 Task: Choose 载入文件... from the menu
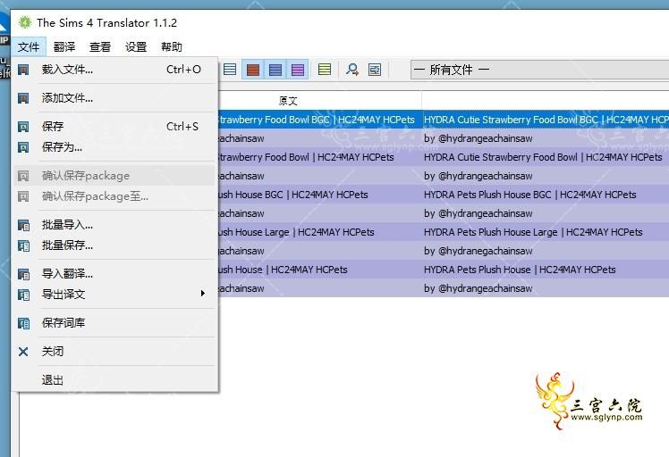[x=114, y=70]
